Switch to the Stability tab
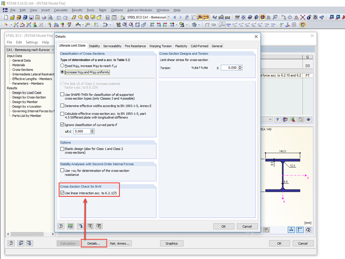This screenshot has width=345, height=259. [x=94, y=46]
